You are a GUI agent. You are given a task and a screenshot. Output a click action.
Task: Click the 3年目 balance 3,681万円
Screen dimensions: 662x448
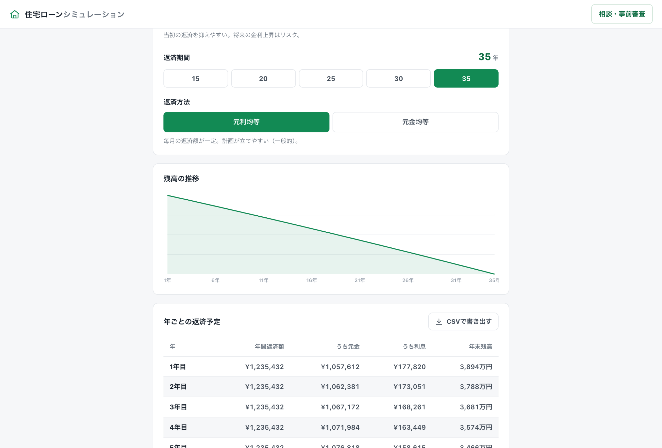476,407
